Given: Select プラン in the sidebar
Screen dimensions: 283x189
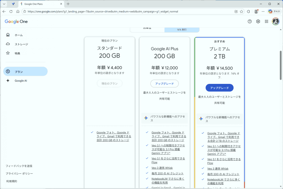Looking at the screenshot, I should click(x=25, y=71).
